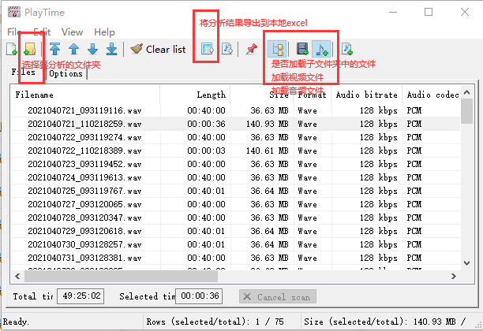This screenshot has width=483, height=331.
Task: Select file 2021040723_093119452.wav
Action: point(84,164)
